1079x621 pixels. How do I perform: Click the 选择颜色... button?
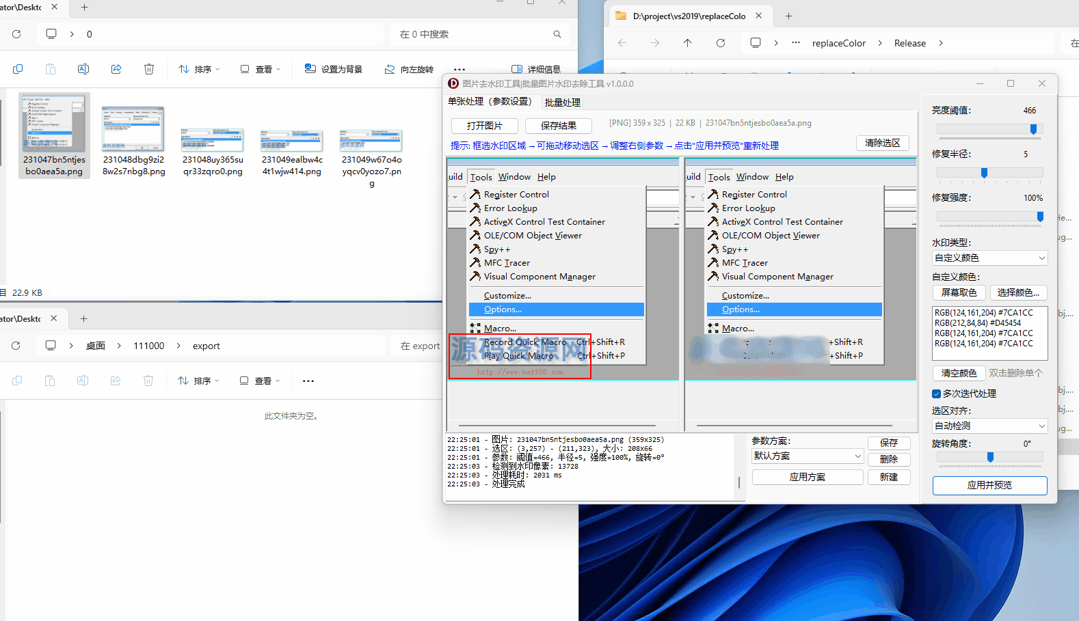(1018, 292)
